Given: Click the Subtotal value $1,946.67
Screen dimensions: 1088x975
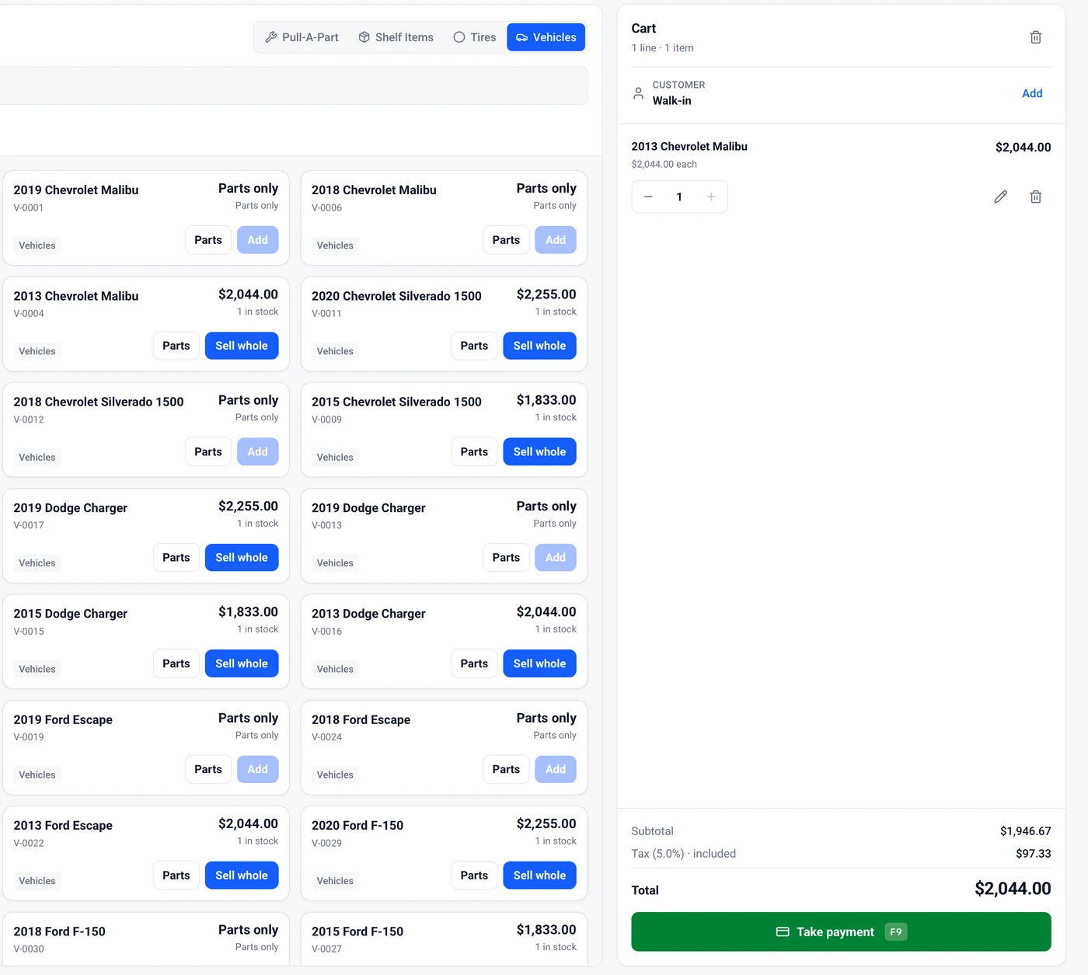Looking at the screenshot, I should click(1025, 831).
